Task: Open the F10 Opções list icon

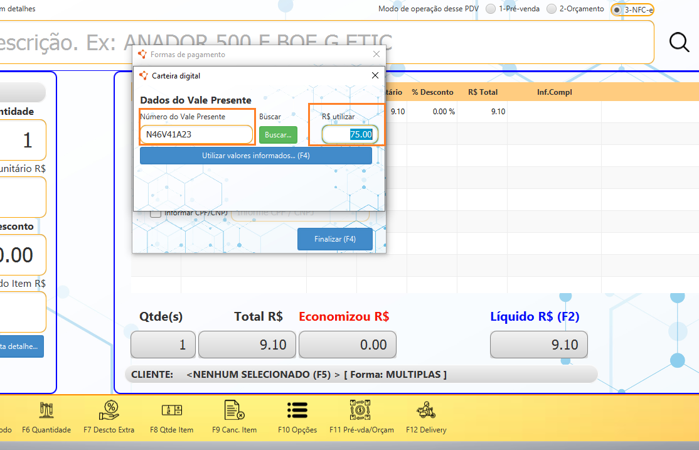Action: (x=297, y=411)
